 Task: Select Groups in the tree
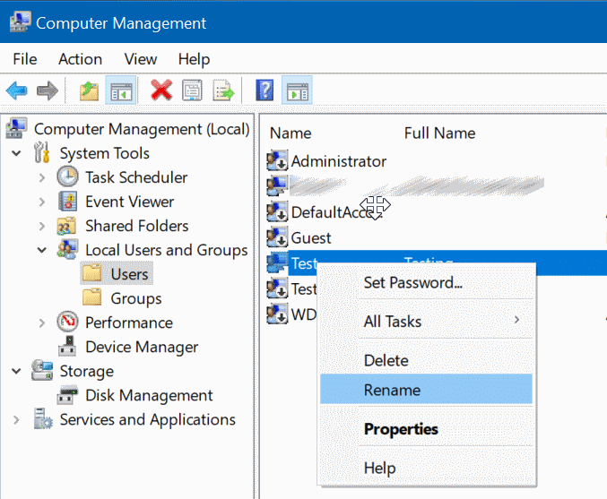pos(136,298)
